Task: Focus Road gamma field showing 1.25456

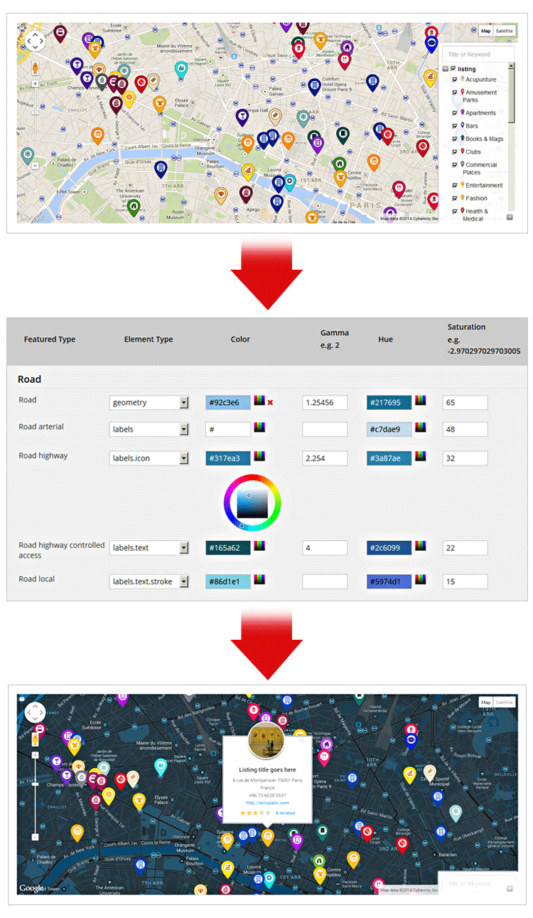Action: 325,403
